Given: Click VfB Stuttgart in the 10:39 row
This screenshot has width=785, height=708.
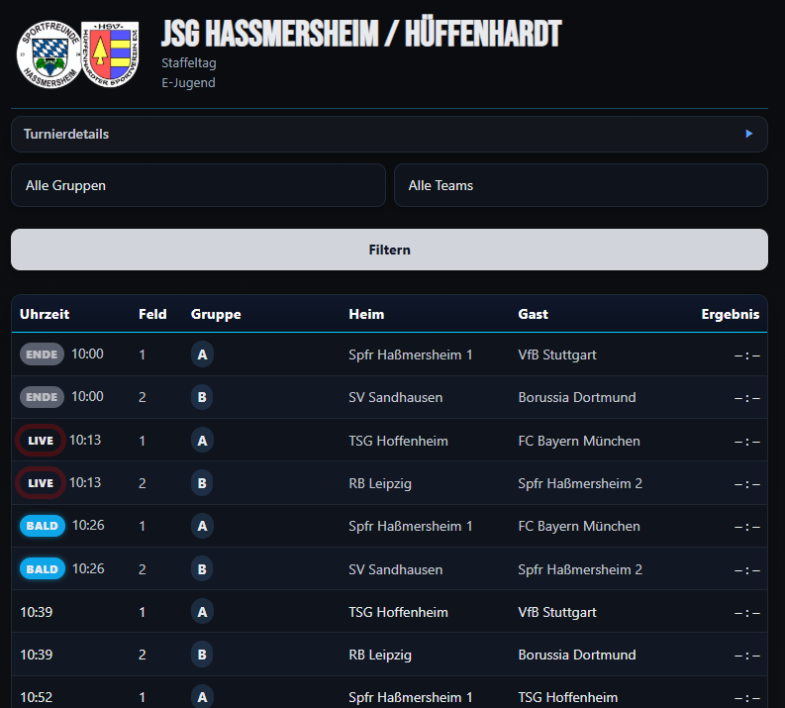Looking at the screenshot, I should click(557, 612).
